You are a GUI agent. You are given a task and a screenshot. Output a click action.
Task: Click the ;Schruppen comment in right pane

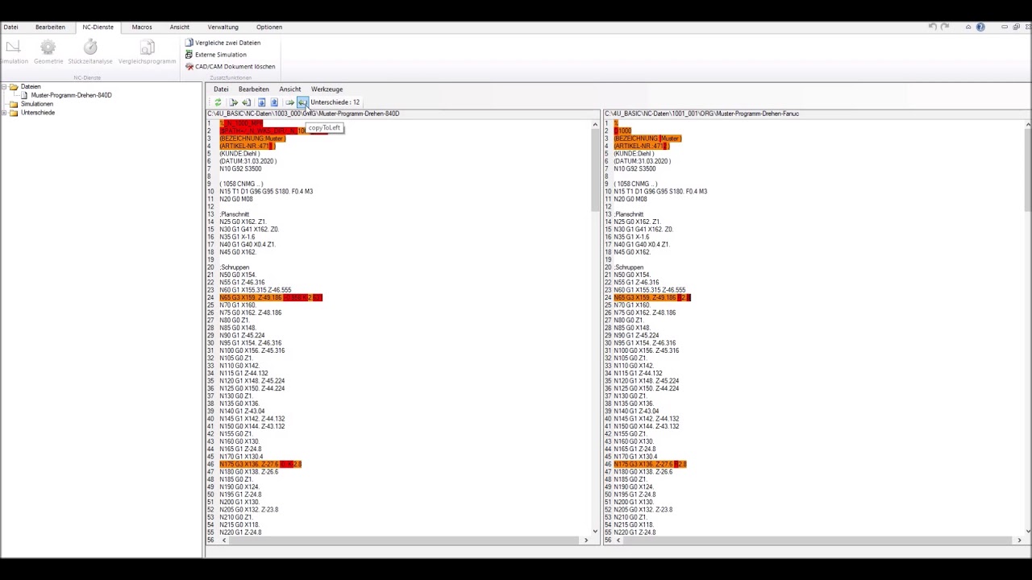click(x=629, y=267)
